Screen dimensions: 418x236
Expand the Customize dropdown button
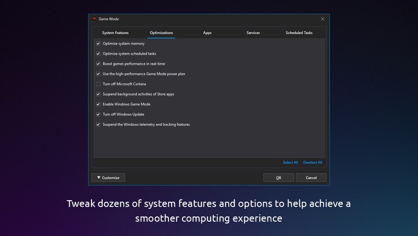pyautogui.click(x=108, y=177)
